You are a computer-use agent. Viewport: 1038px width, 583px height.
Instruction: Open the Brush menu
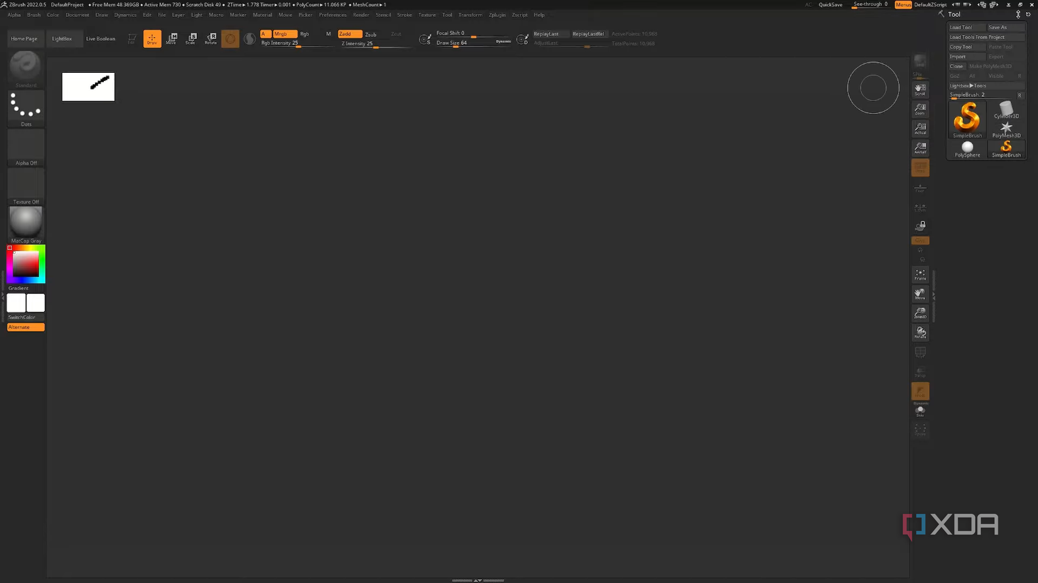(x=34, y=15)
